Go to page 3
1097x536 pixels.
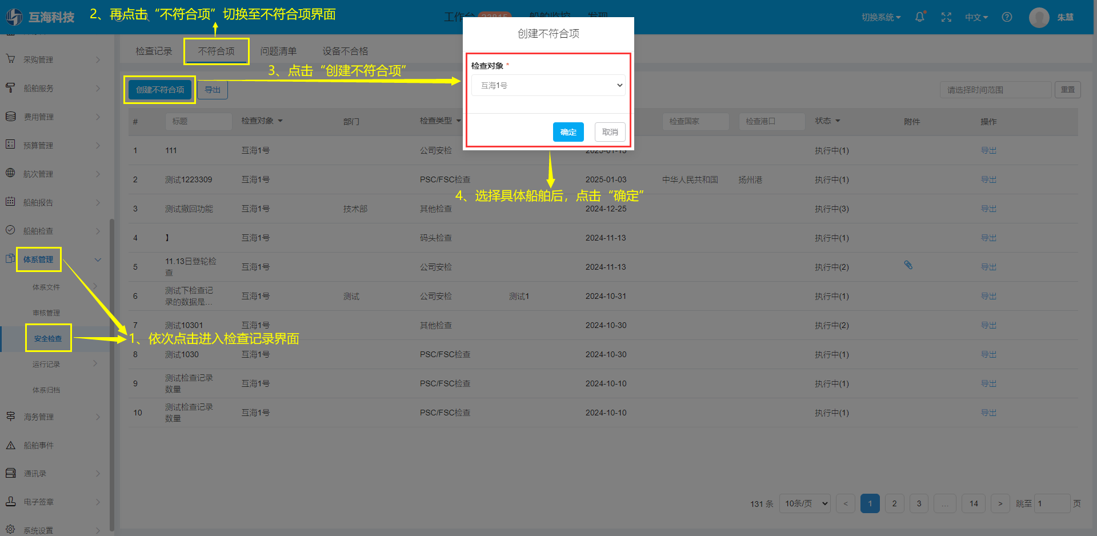919,503
